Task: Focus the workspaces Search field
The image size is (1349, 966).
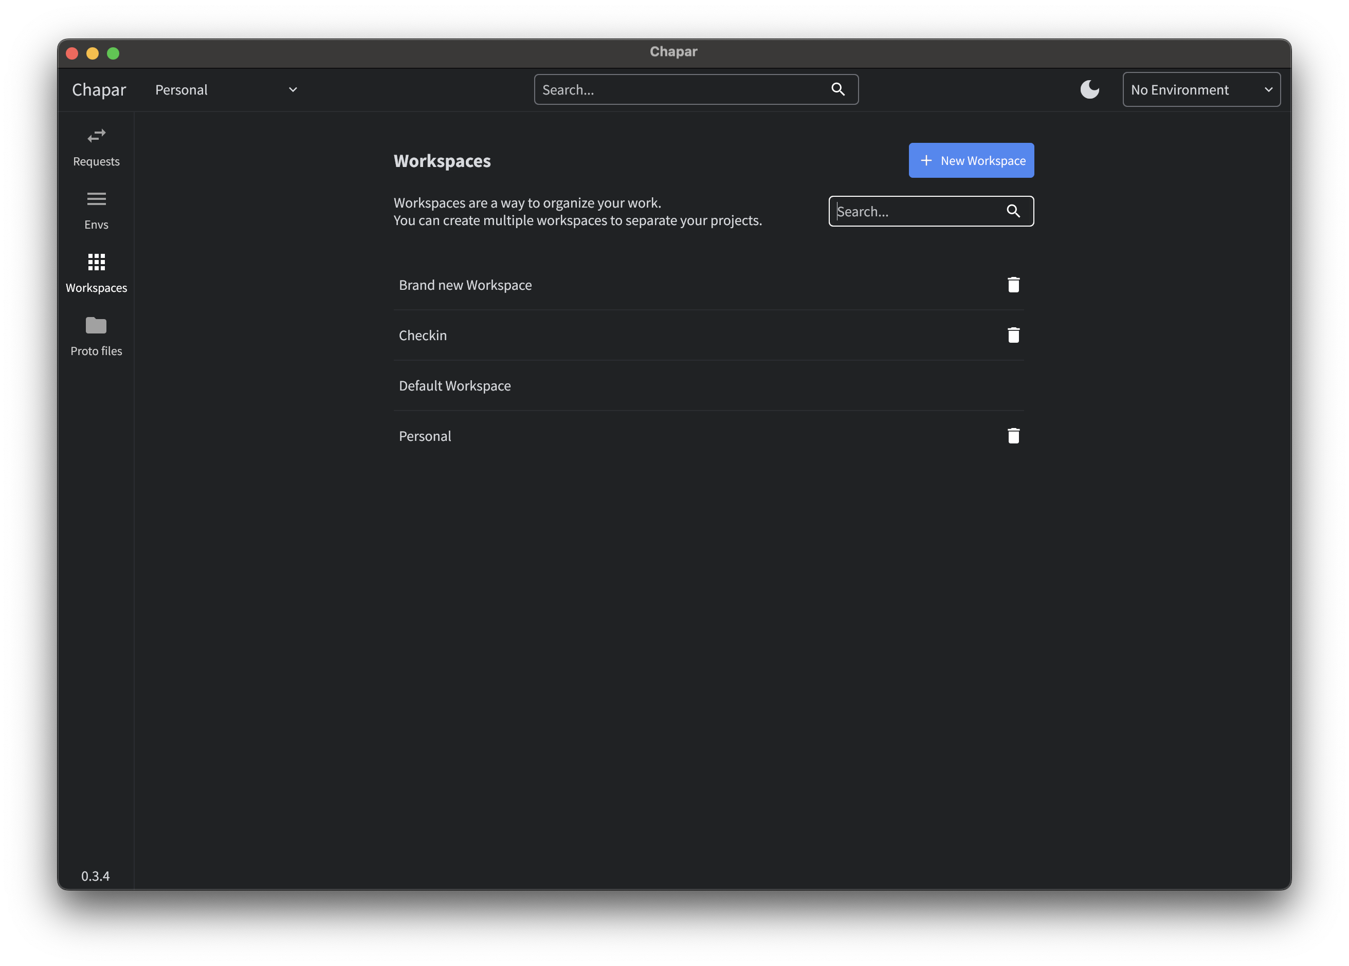Action: click(931, 211)
